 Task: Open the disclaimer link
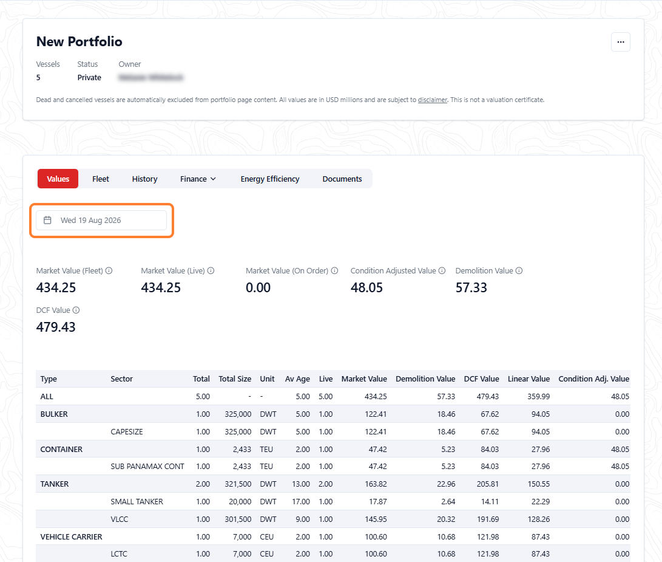432,100
